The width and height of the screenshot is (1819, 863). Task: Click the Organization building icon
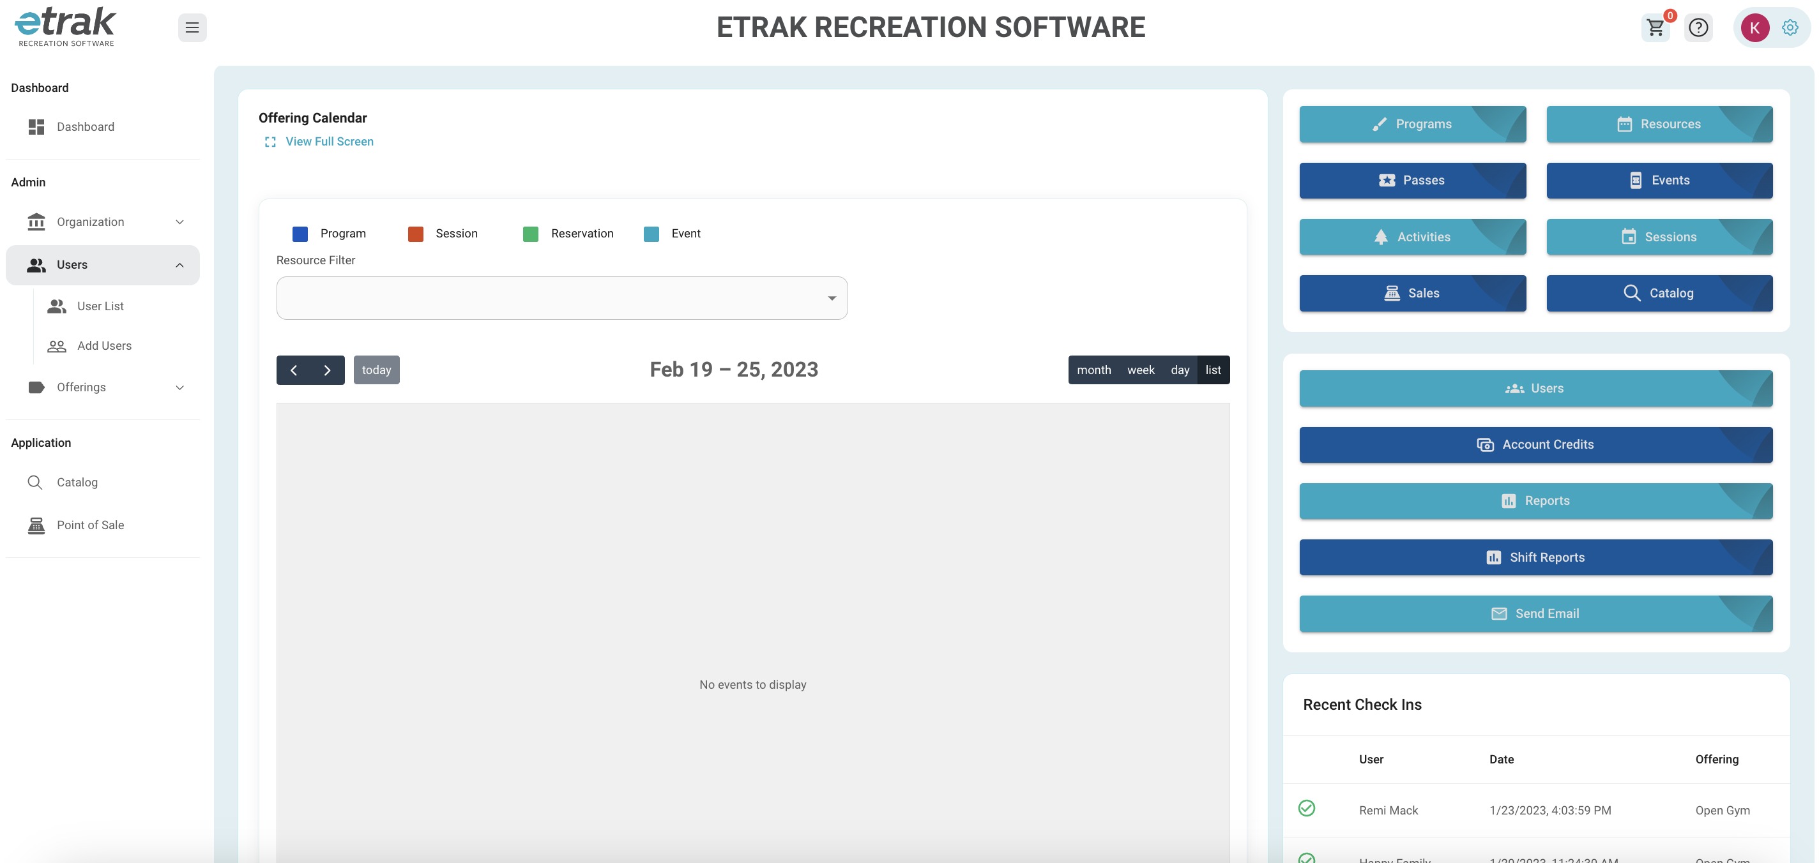[x=36, y=221]
